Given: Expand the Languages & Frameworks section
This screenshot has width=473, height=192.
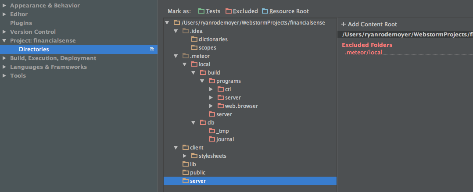Looking at the screenshot, I should (x=4, y=67).
